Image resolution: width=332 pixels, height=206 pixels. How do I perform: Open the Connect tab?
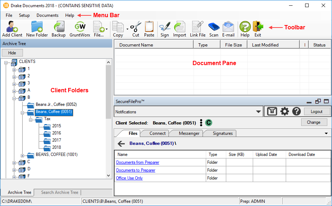[x=157, y=133]
